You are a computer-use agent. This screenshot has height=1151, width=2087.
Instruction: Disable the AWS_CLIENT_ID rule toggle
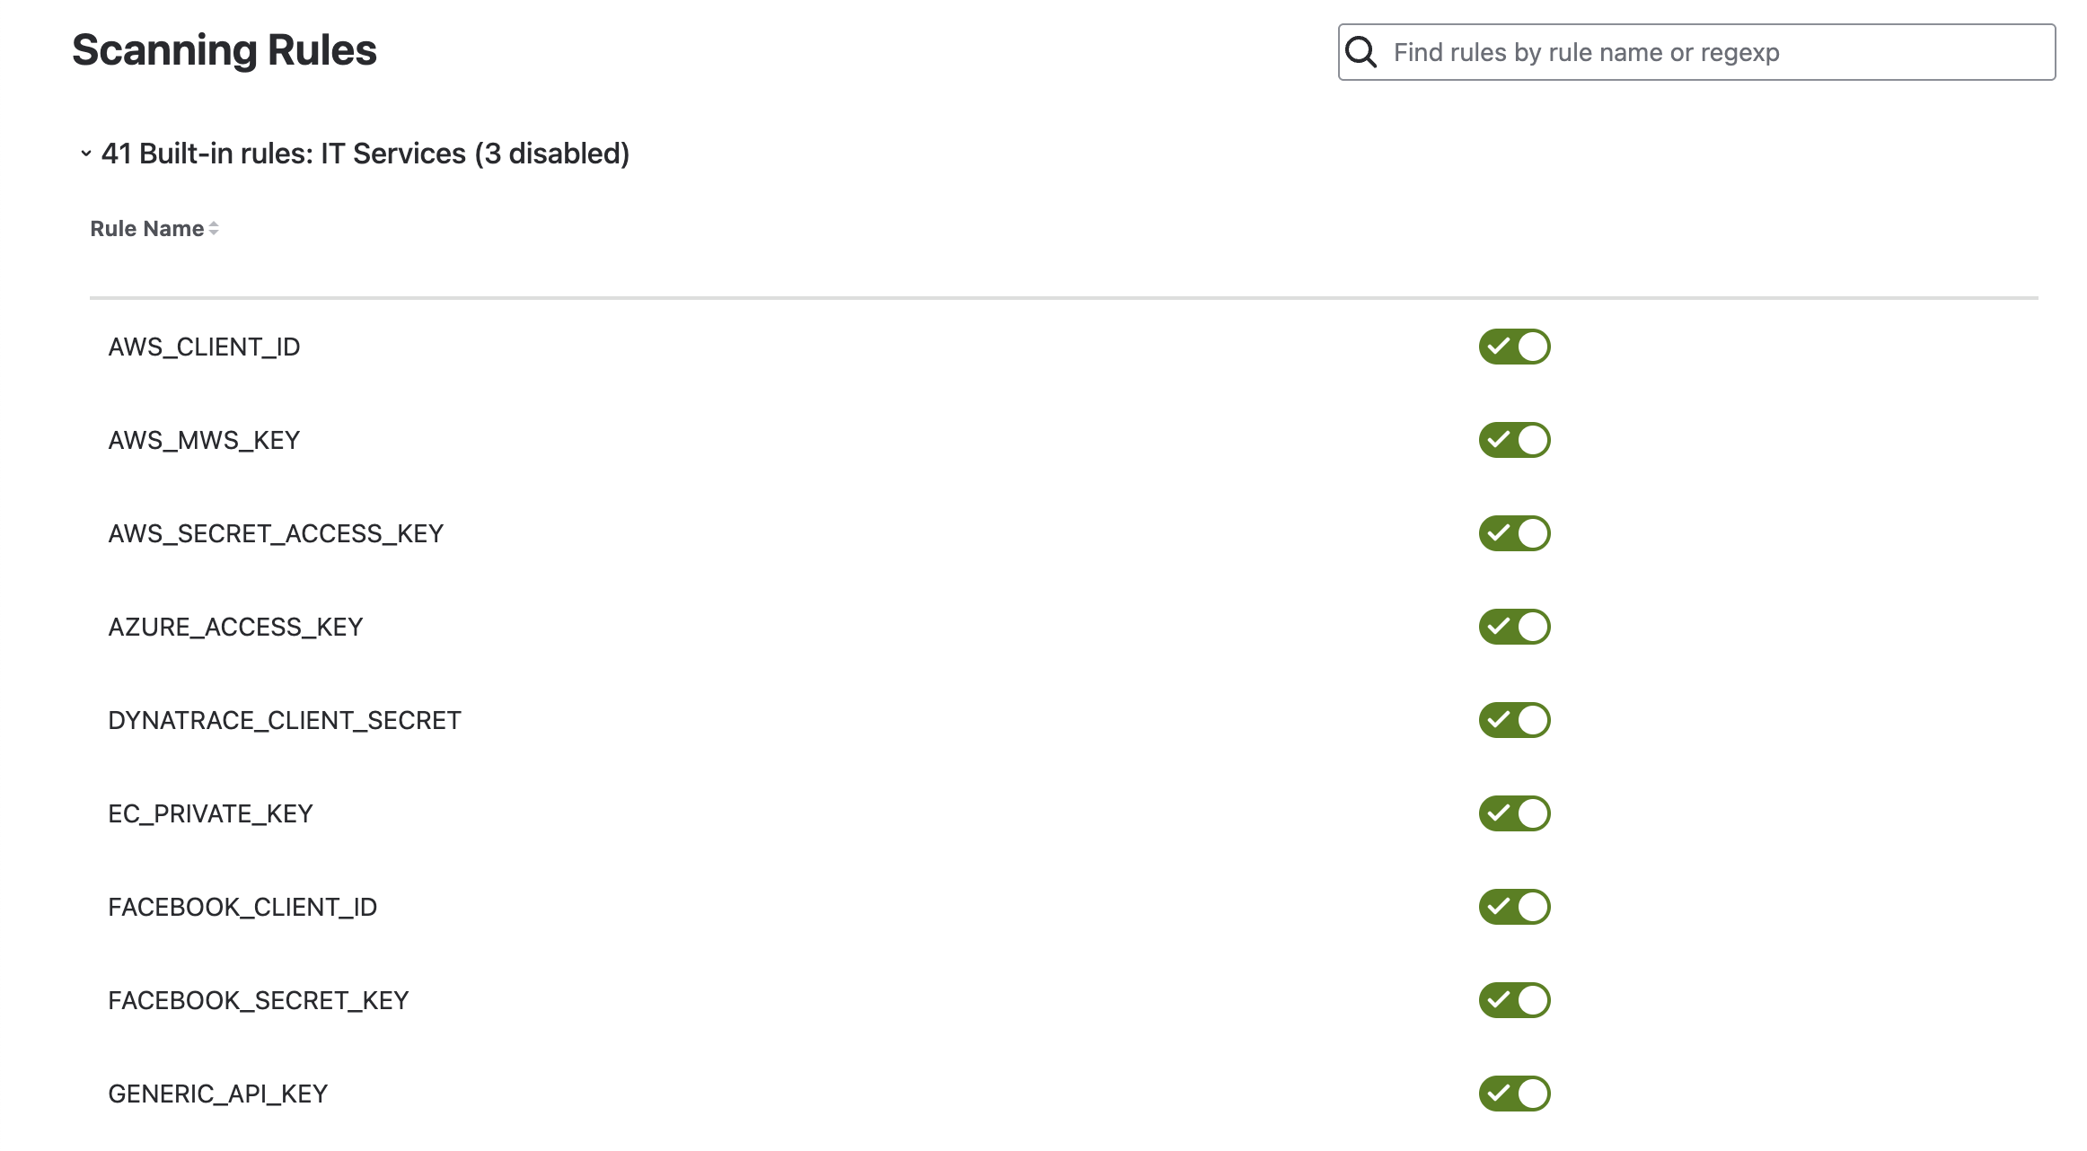(1514, 347)
